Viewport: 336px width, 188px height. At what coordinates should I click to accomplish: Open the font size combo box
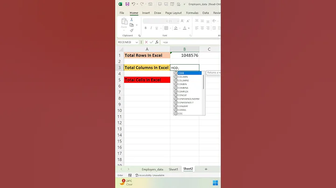(174, 21)
